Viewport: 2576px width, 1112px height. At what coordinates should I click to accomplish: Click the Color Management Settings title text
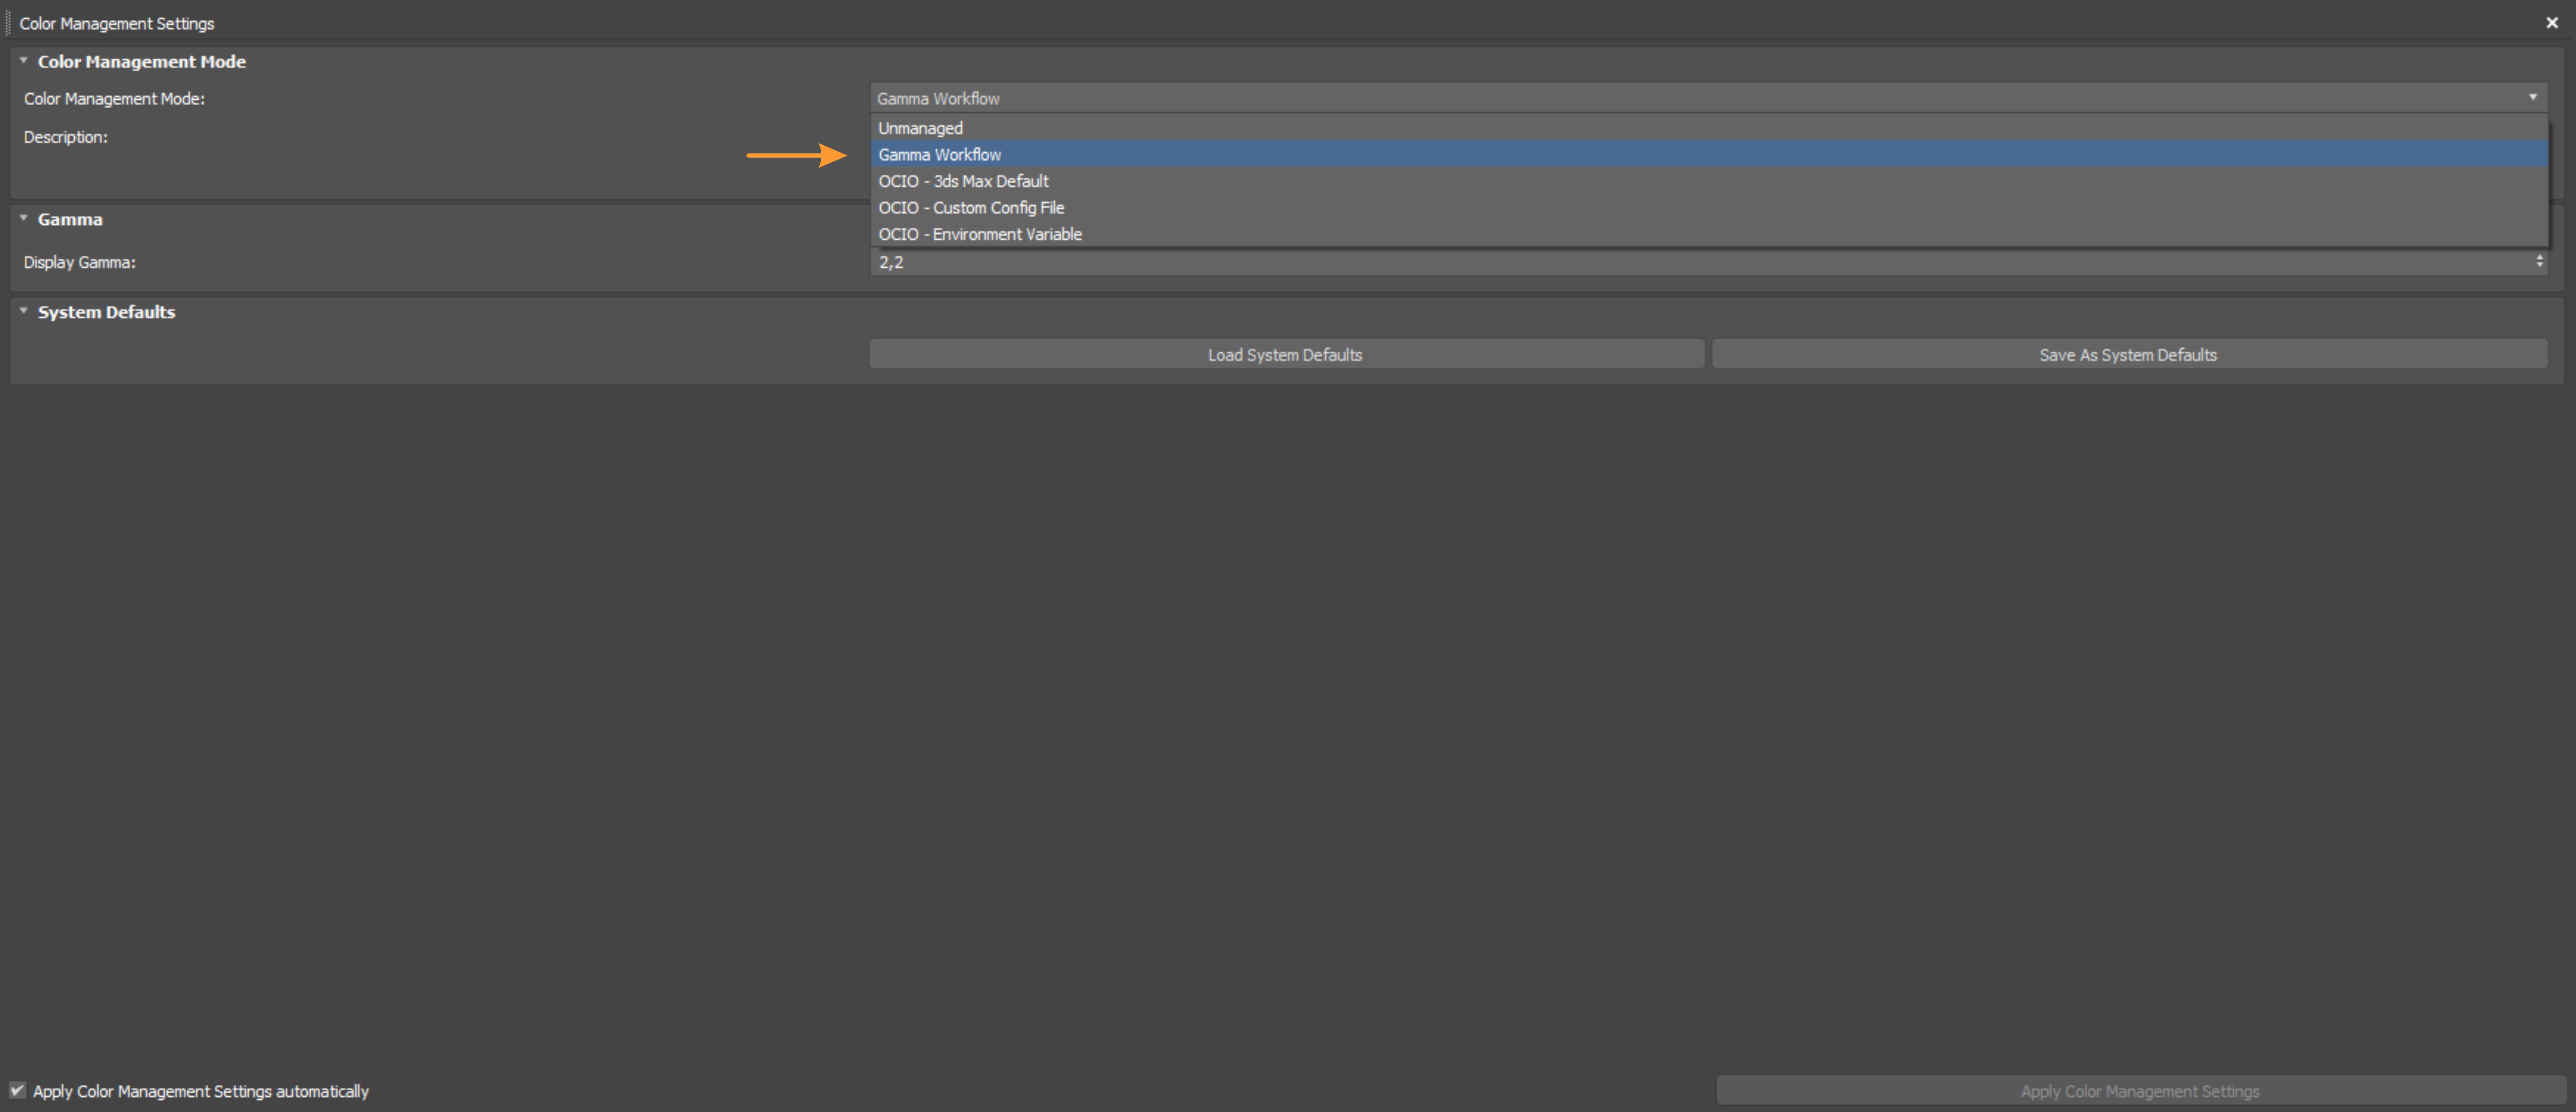[x=117, y=23]
